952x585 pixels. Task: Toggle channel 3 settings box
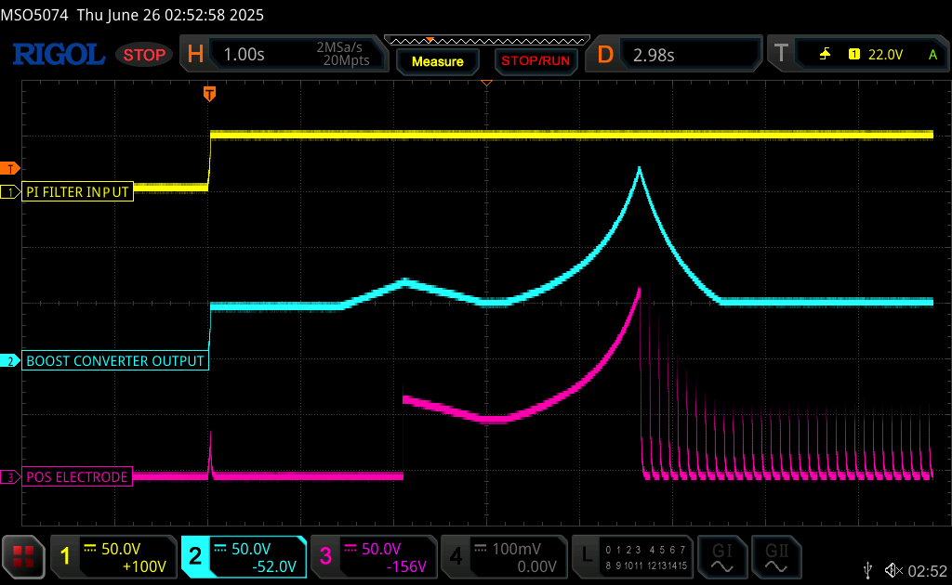coord(374,556)
